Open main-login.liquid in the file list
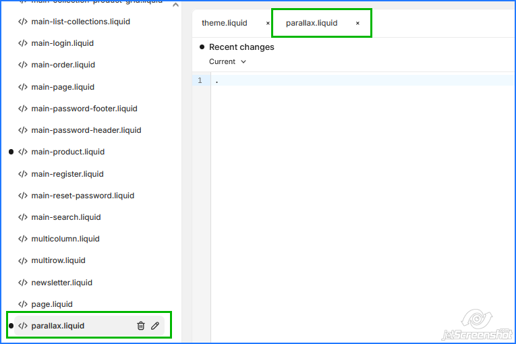The height and width of the screenshot is (344, 516). click(x=62, y=43)
